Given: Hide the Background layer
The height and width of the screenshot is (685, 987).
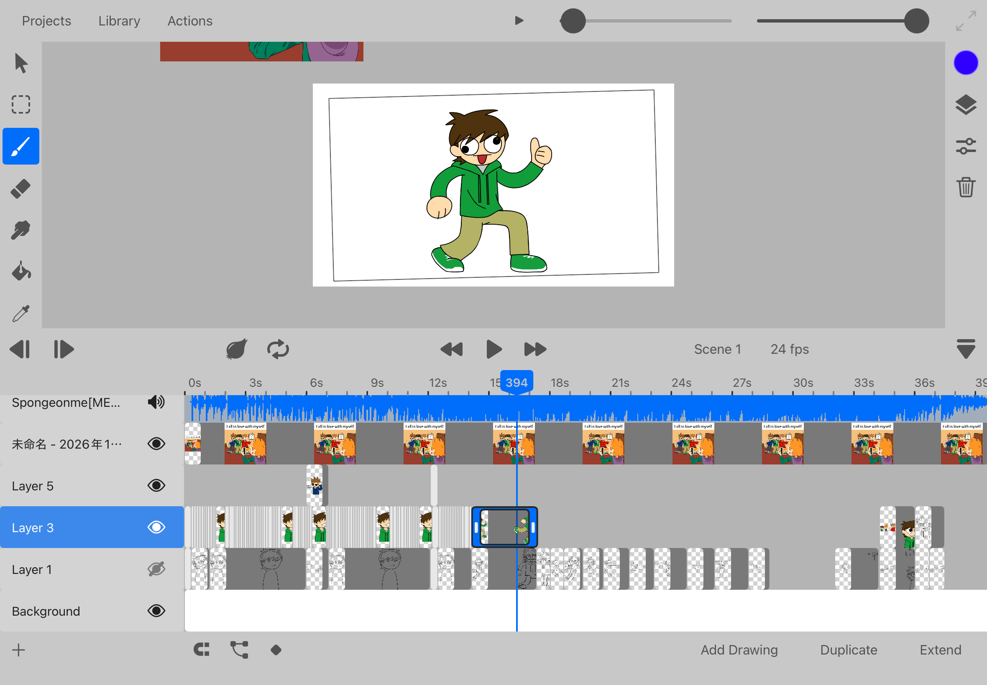Looking at the screenshot, I should tap(156, 611).
